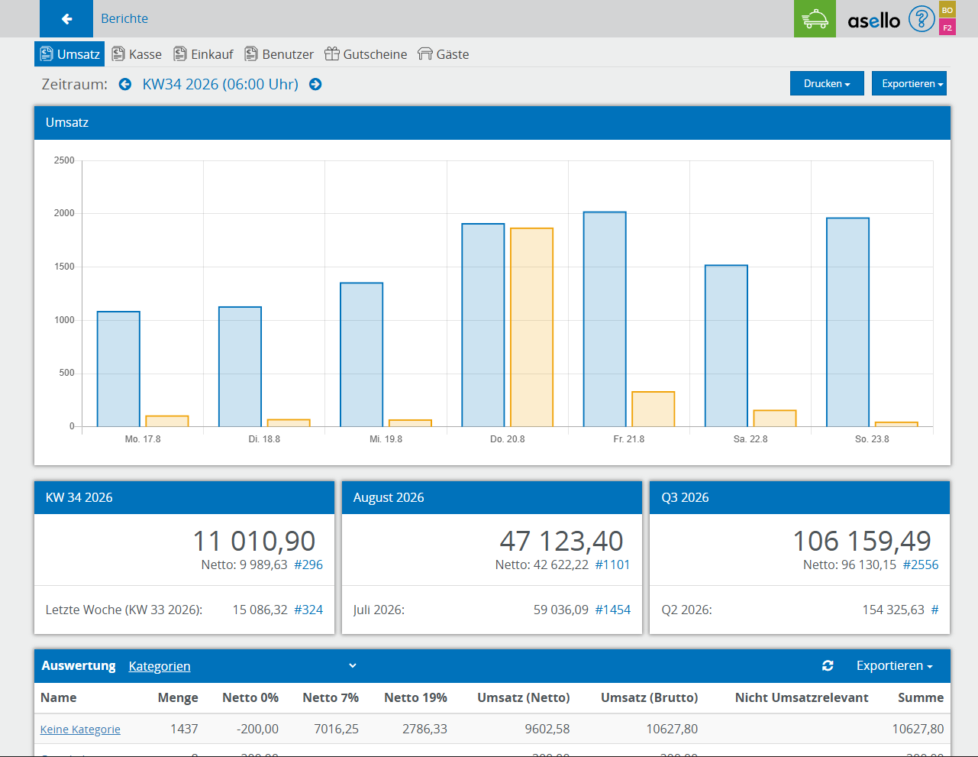
Task: Open the Kasse tab
Action: 137,54
